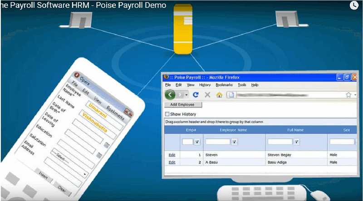Open the Tools menu in Firefox
Image resolution: width=363 pixels, height=201 pixels.
click(x=242, y=85)
